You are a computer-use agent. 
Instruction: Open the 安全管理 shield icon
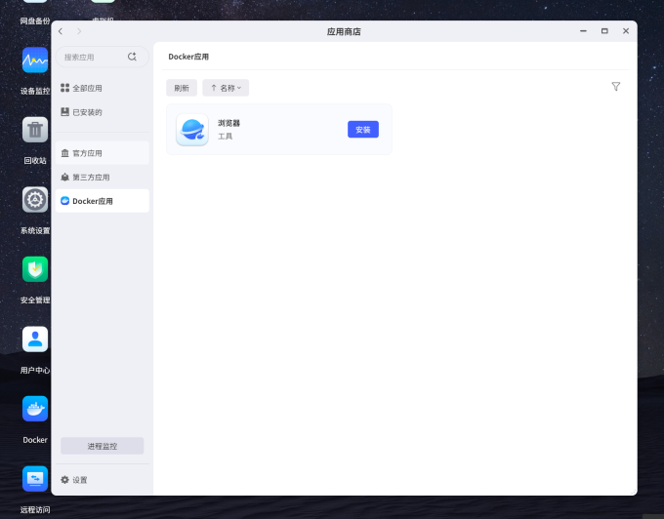pos(35,269)
